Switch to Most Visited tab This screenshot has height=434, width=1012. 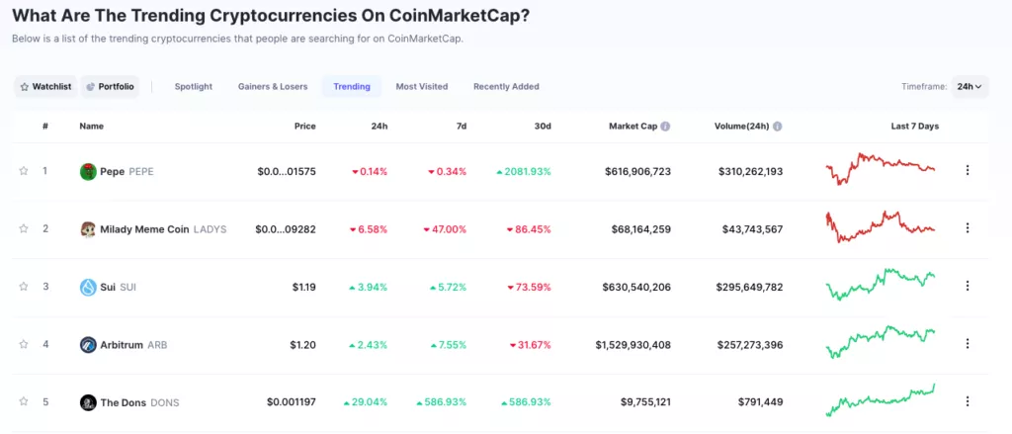(422, 87)
